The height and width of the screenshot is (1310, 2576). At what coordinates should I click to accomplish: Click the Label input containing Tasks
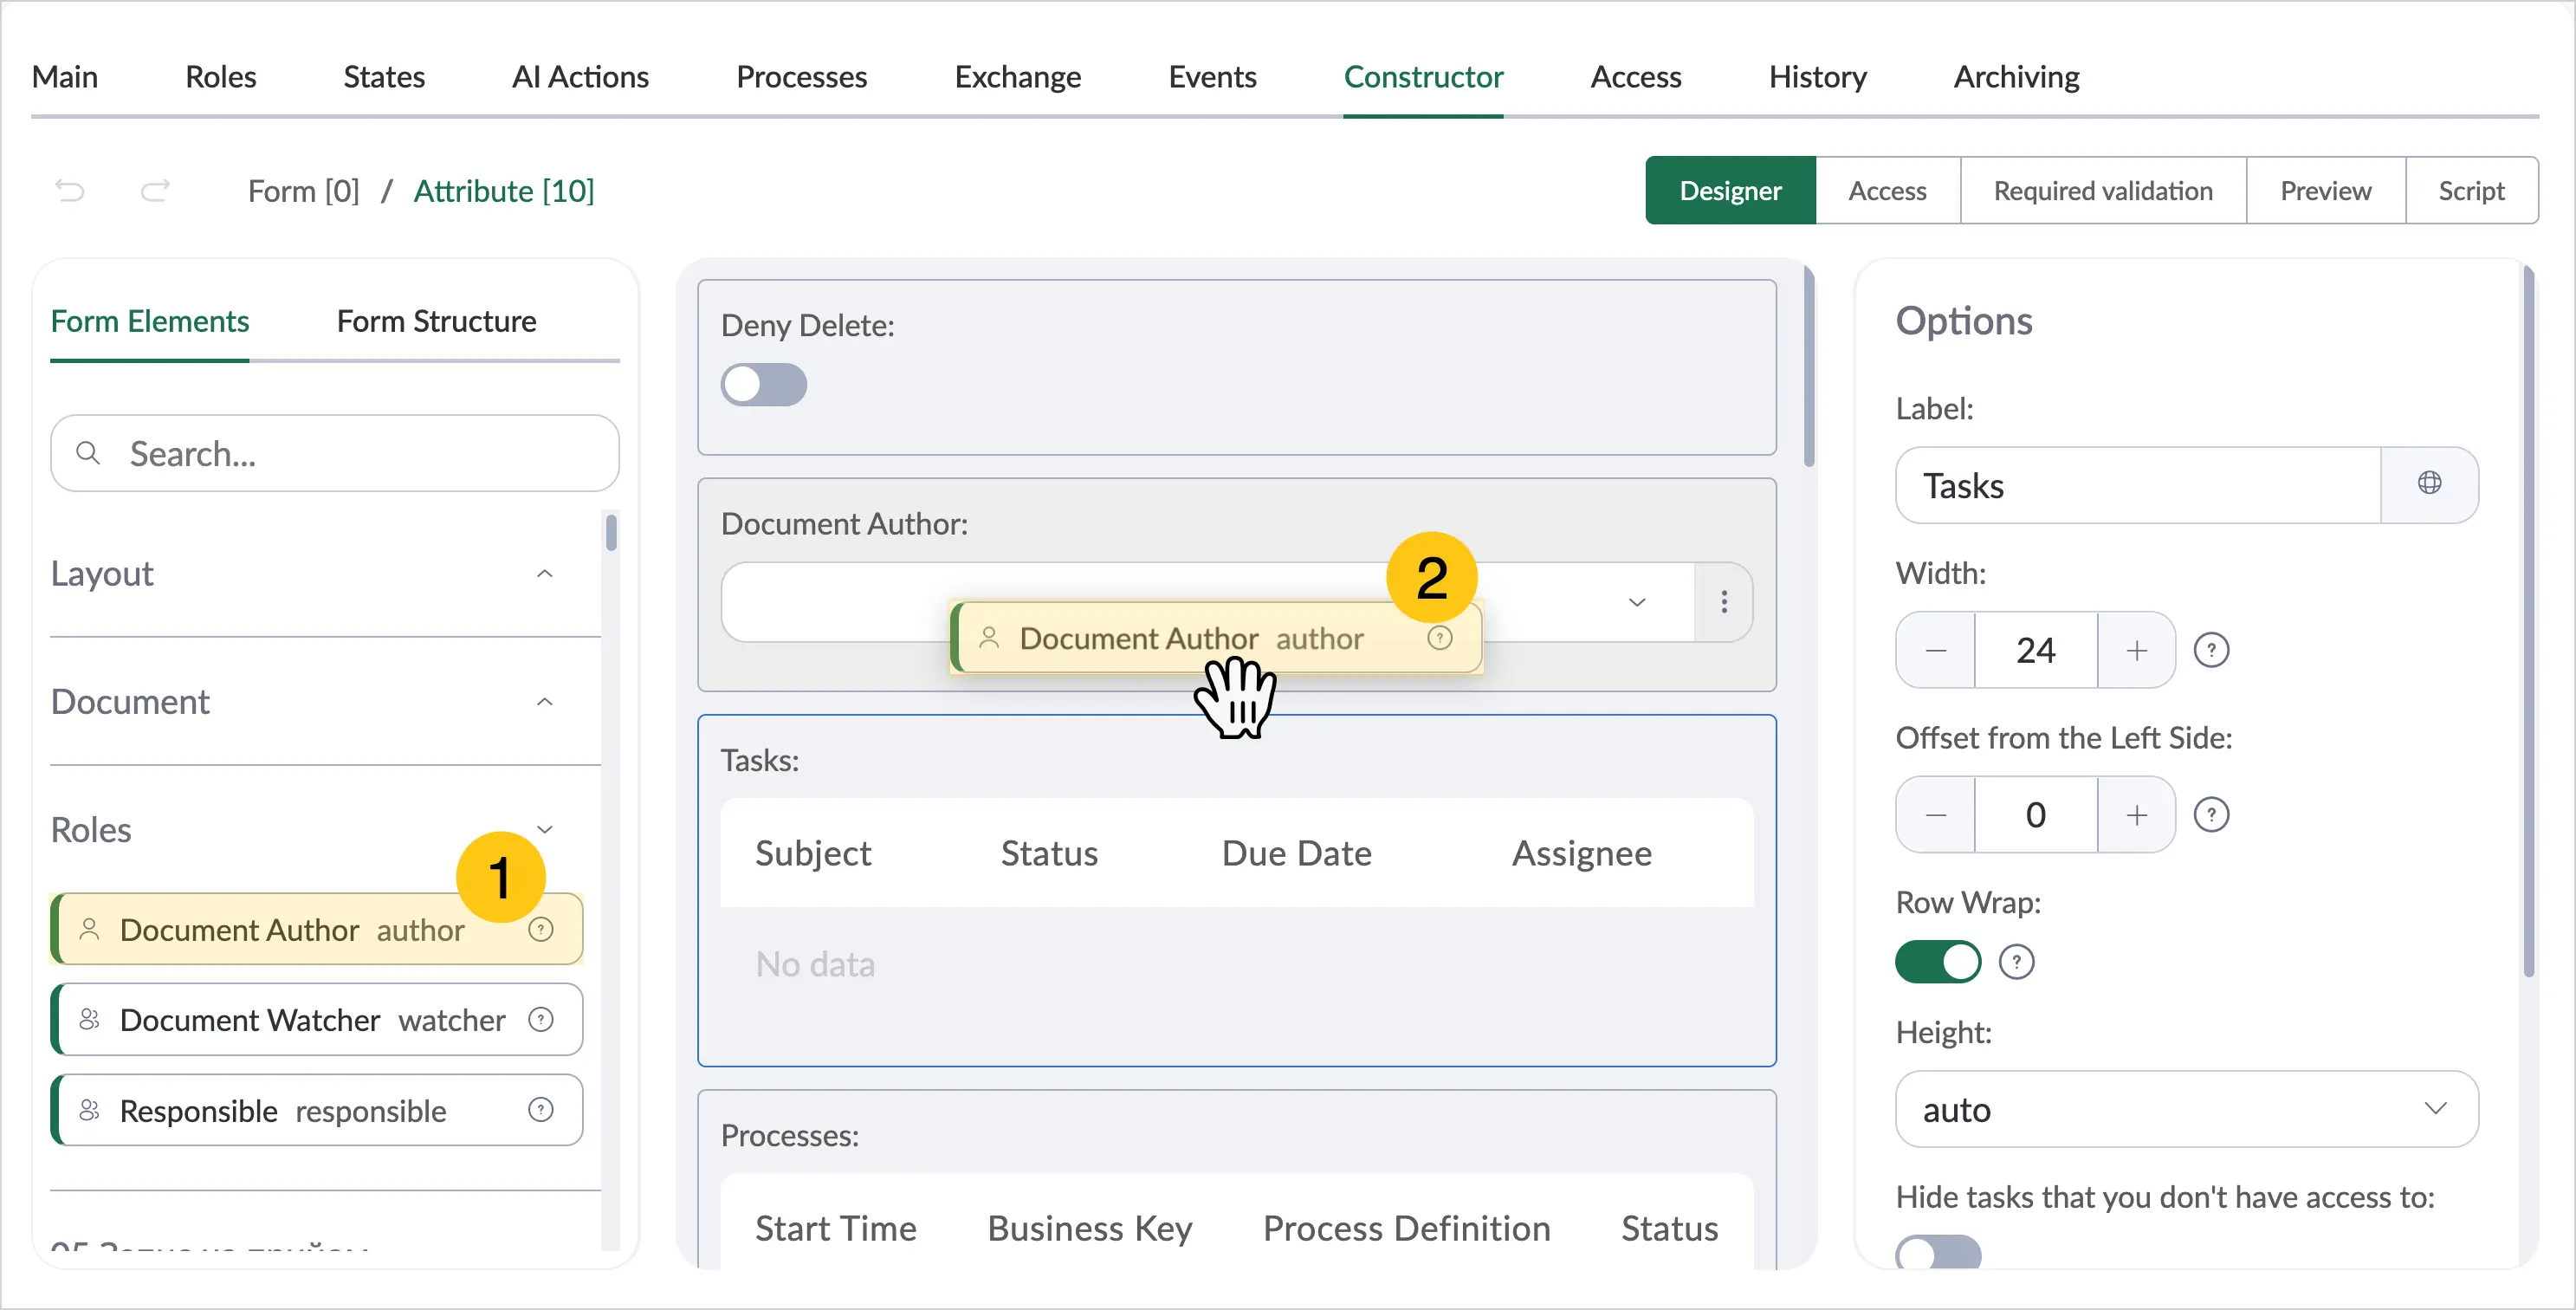[x=2138, y=484]
